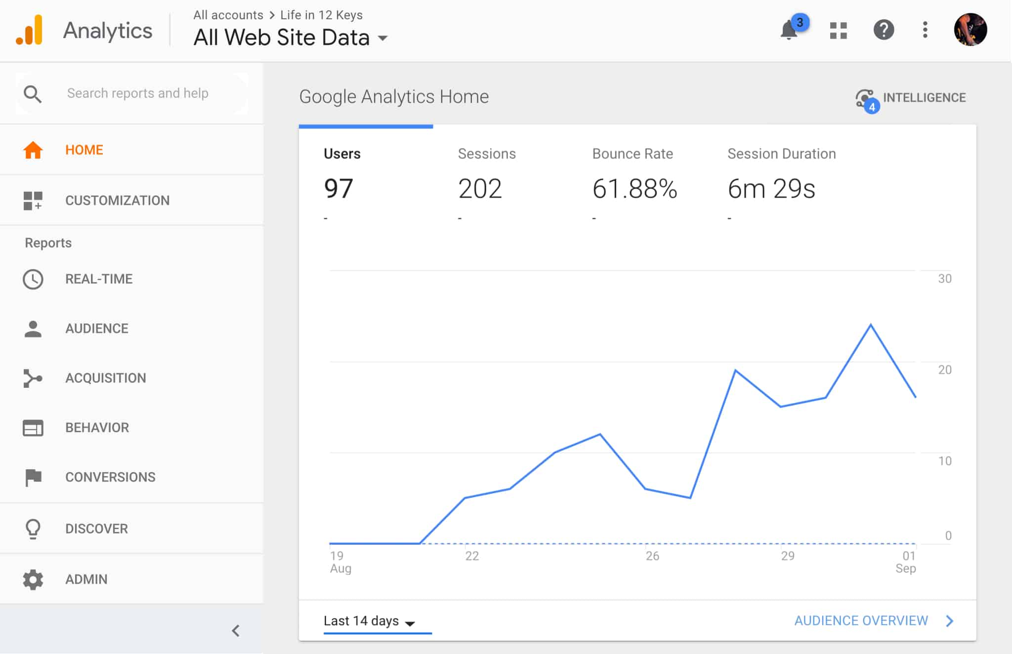Focus the Search reports and help field
Viewport: 1012px width, 654px height.
(x=138, y=93)
